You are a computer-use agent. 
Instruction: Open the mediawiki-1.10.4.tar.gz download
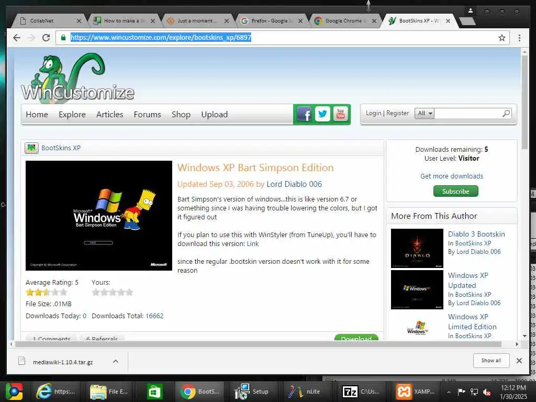(63, 362)
